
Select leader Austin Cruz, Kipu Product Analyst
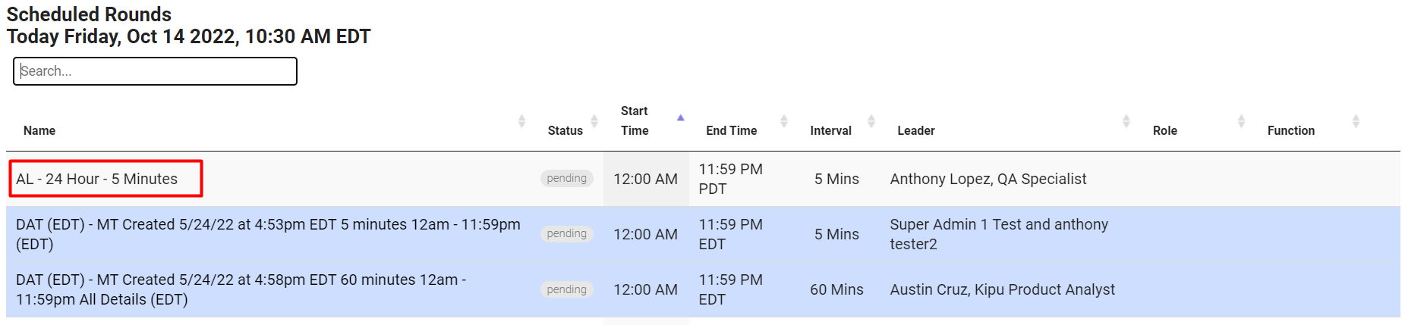click(x=1002, y=289)
